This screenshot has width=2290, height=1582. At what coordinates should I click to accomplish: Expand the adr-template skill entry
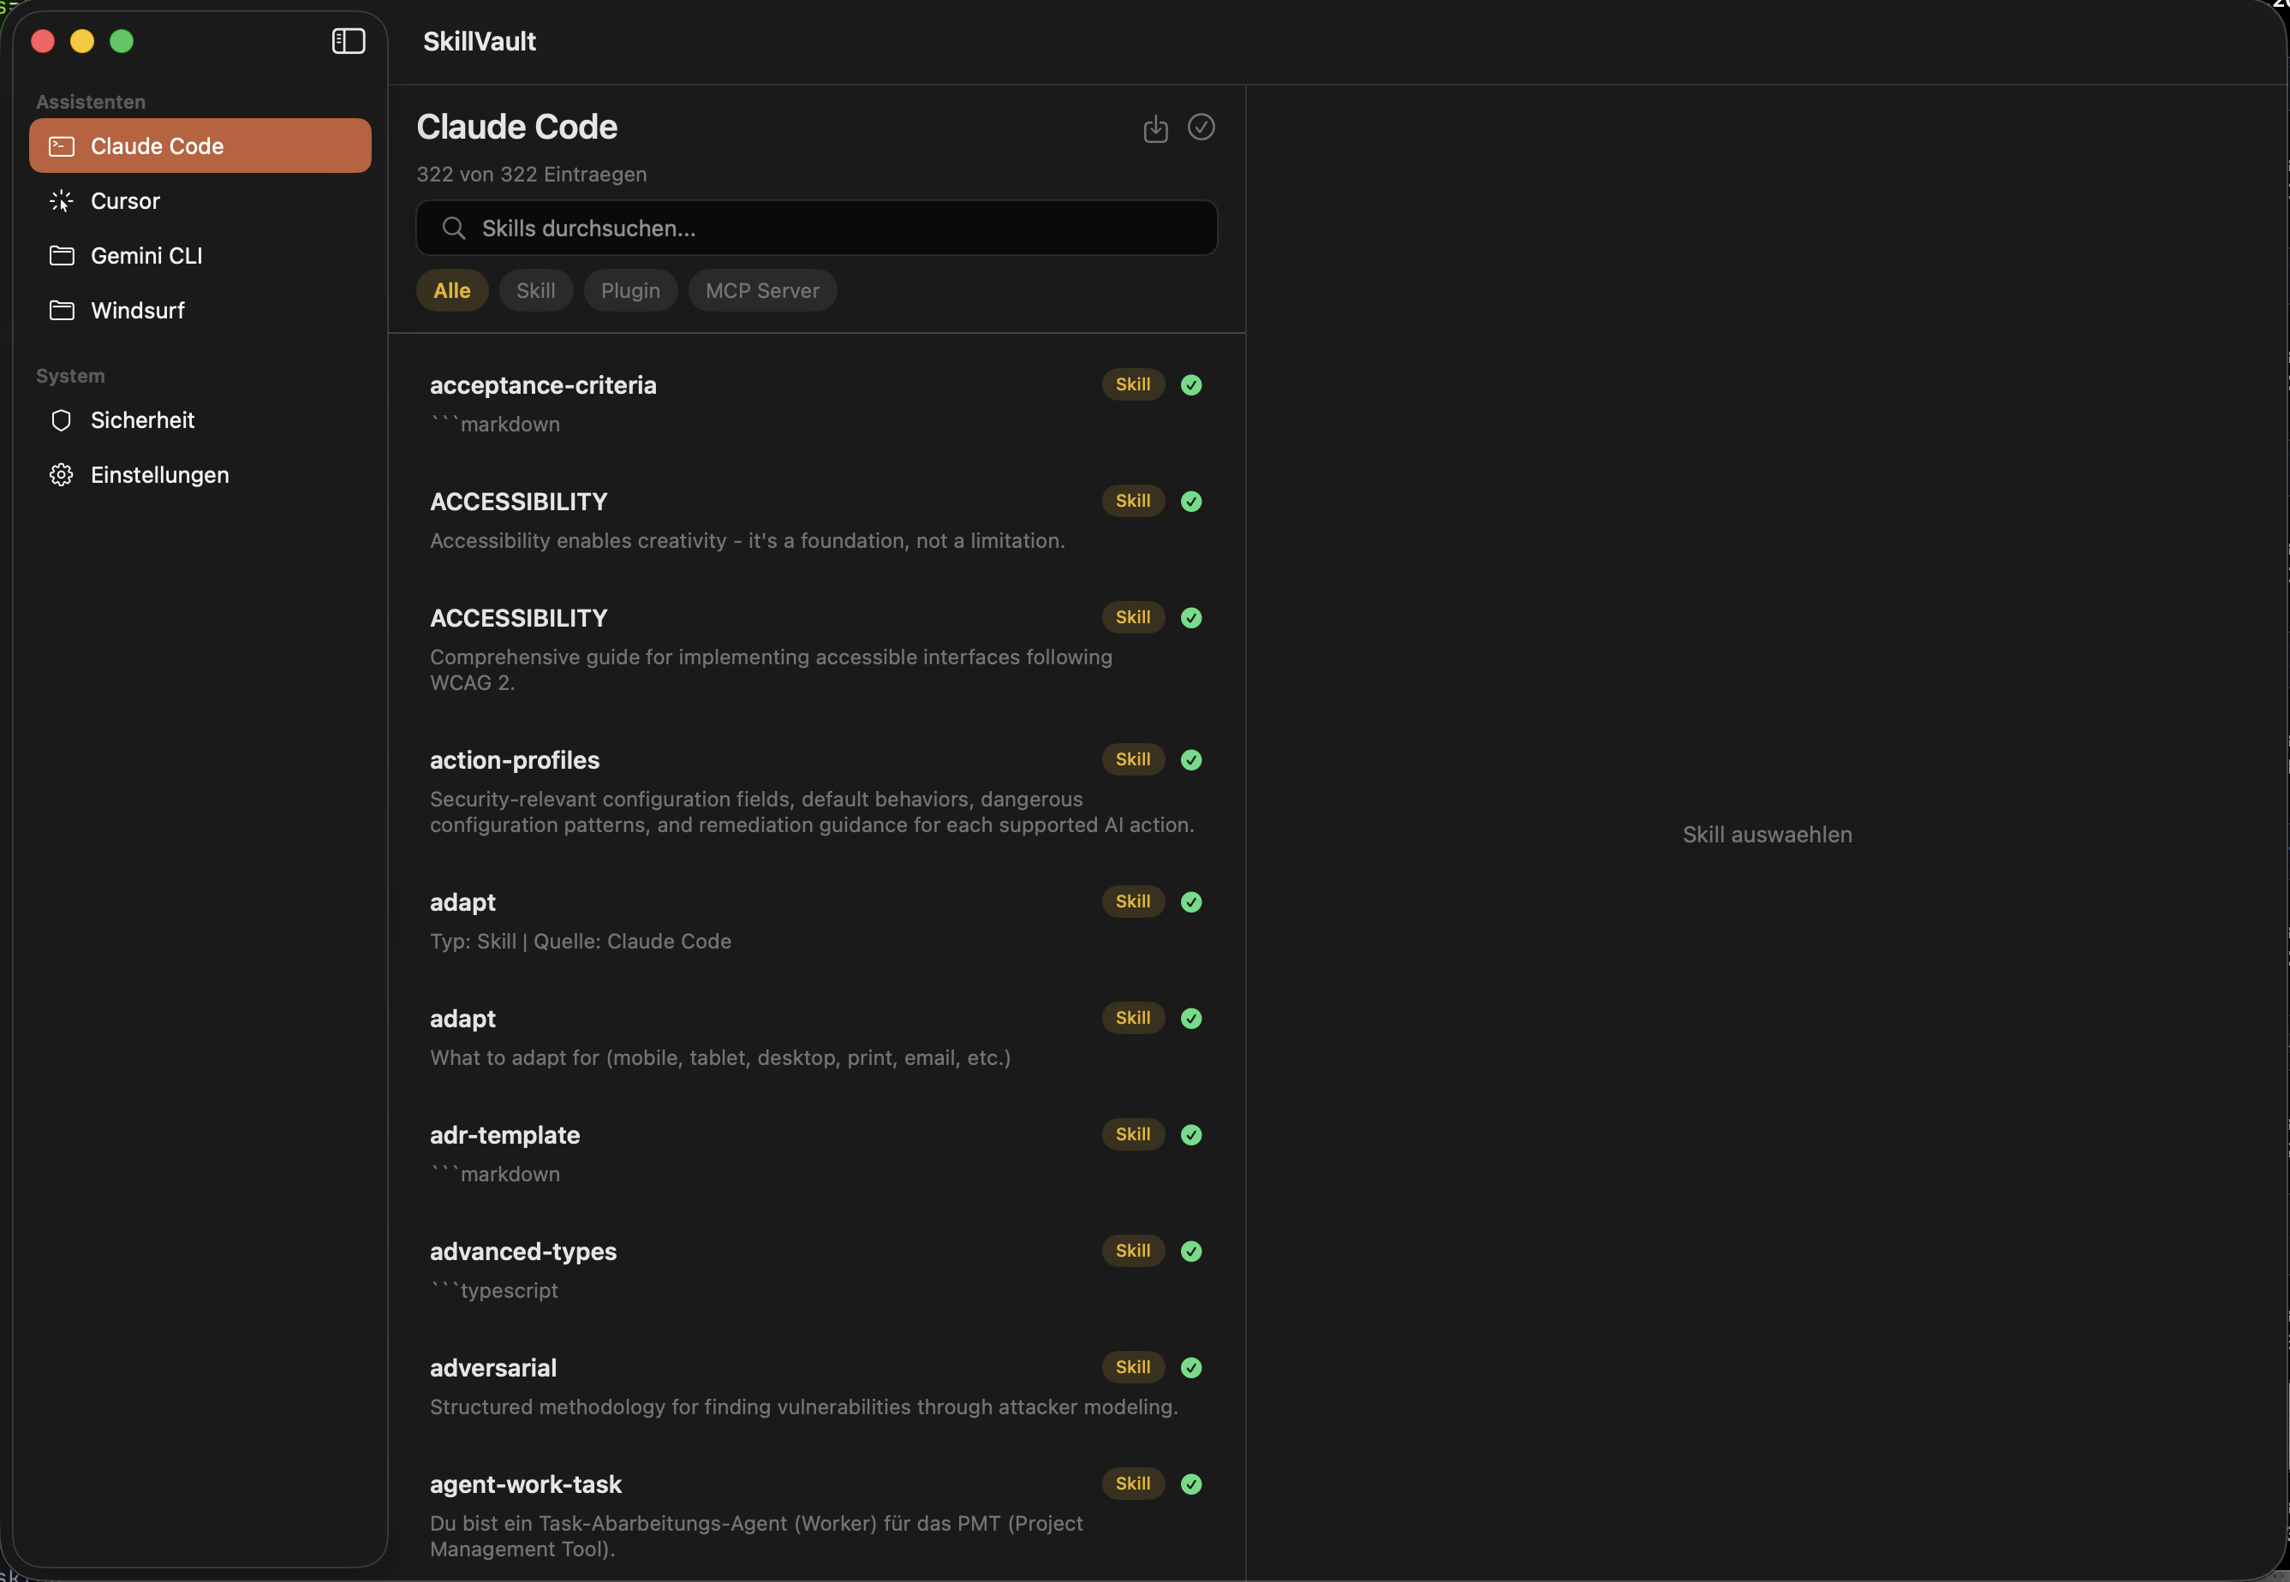pyautogui.click(x=504, y=1134)
